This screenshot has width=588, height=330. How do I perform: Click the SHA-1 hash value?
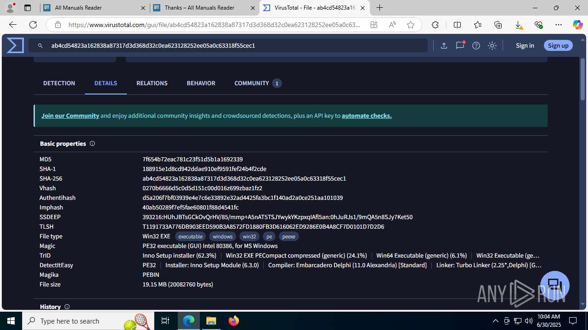pyautogui.click(x=204, y=169)
